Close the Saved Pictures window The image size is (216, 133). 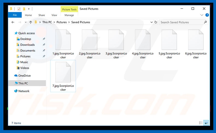[204, 9]
